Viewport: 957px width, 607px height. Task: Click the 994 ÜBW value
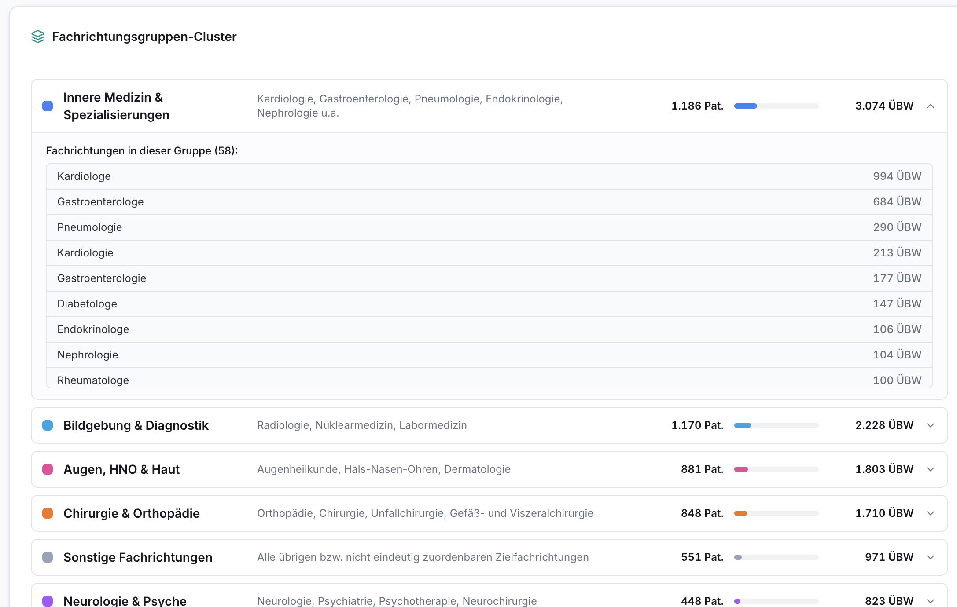coord(897,176)
